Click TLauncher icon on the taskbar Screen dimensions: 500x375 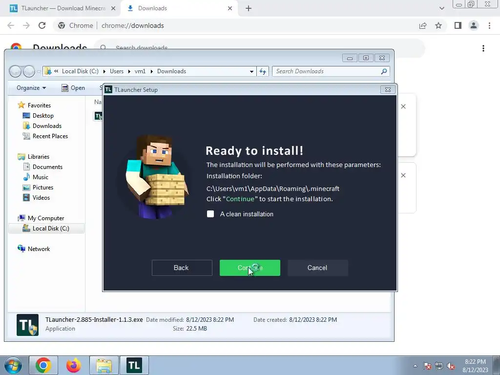tap(134, 365)
